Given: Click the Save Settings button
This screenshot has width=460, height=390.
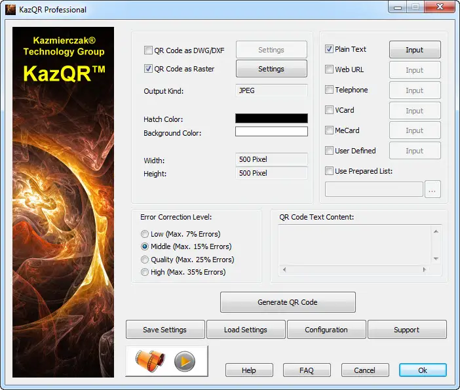Looking at the screenshot, I should (165, 330).
